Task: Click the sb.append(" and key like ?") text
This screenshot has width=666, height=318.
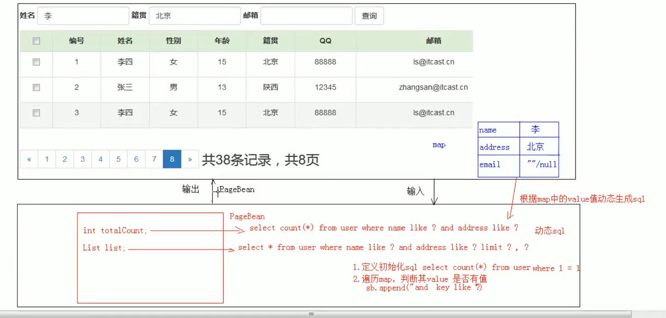Action: click(424, 288)
